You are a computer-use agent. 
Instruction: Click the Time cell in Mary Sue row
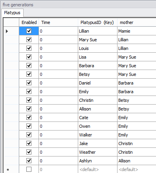(58, 40)
